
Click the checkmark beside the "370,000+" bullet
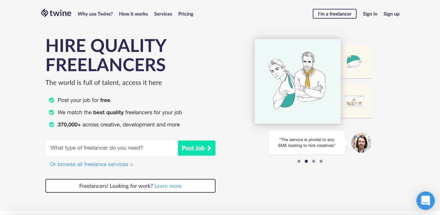click(x=52, y=124)
